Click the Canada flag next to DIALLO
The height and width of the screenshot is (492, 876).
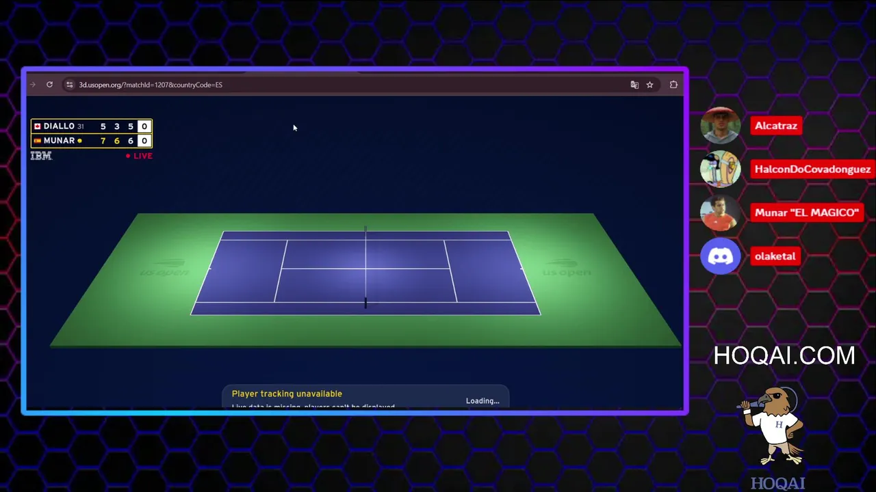pos(37,126)
